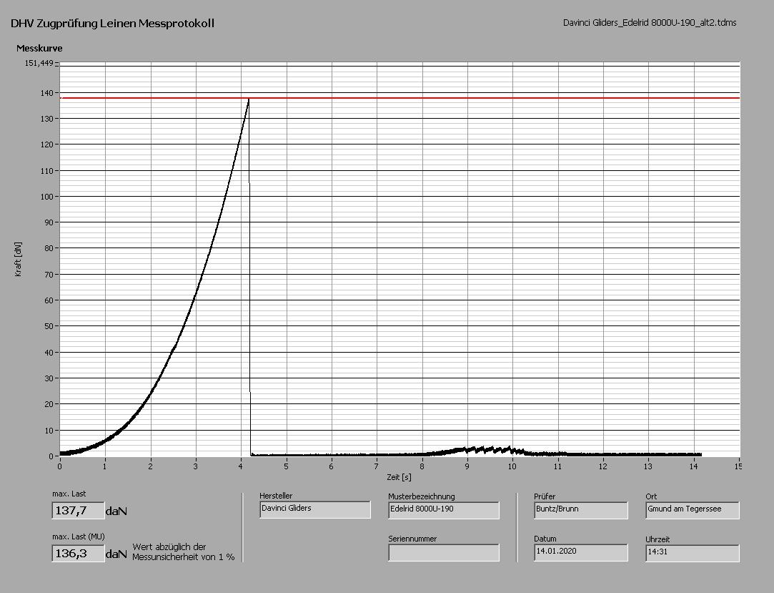Click the 50 tick on the Kraft axis
This screenshot has width=774, height=593.
coord(49,326)
